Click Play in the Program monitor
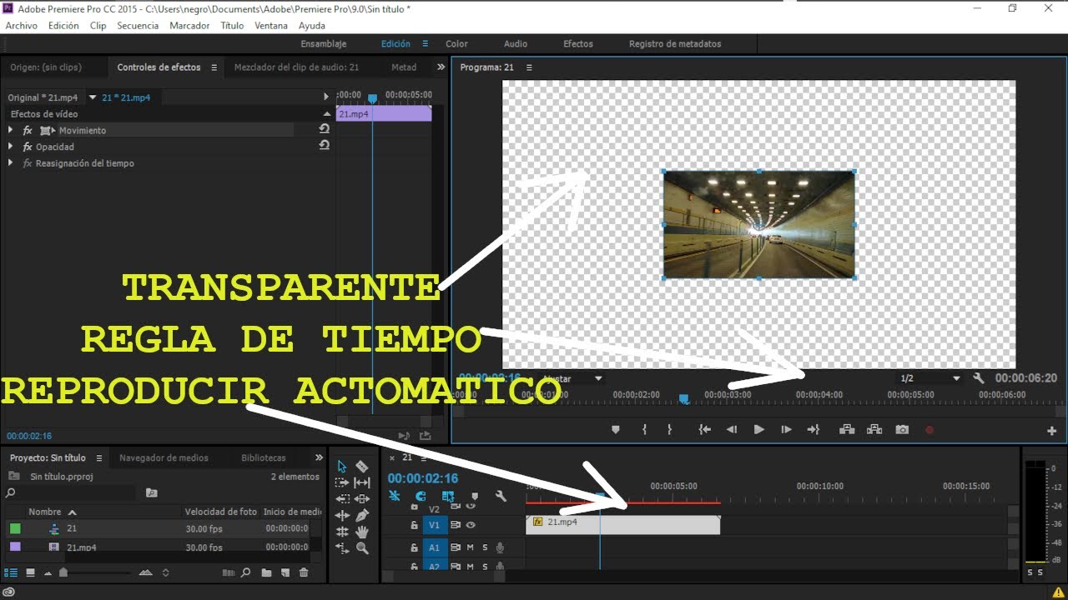The image size is (1068, 600). coord(758,430)
